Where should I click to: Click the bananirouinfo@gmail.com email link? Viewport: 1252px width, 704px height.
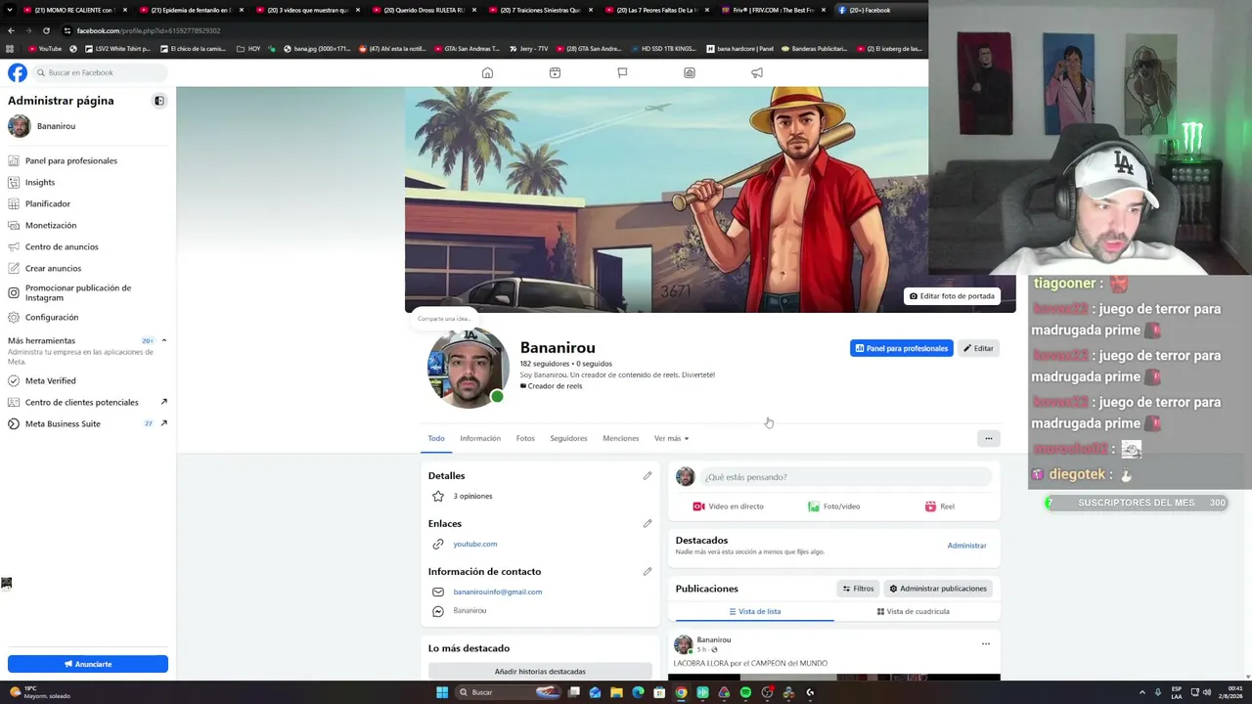tap(498, 592)
